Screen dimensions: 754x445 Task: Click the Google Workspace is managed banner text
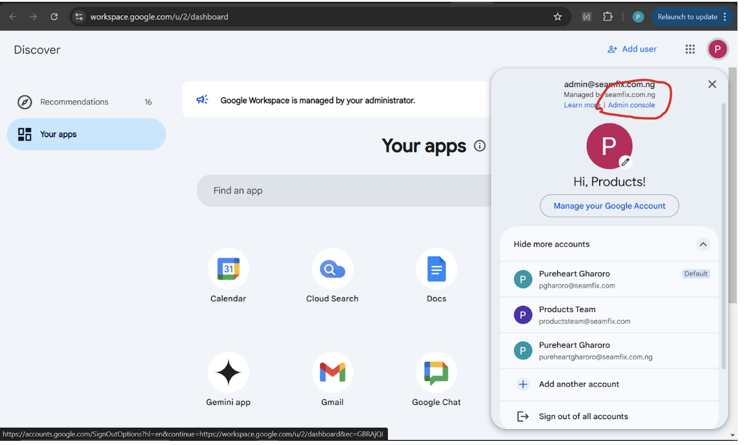[x=318, y=100]
